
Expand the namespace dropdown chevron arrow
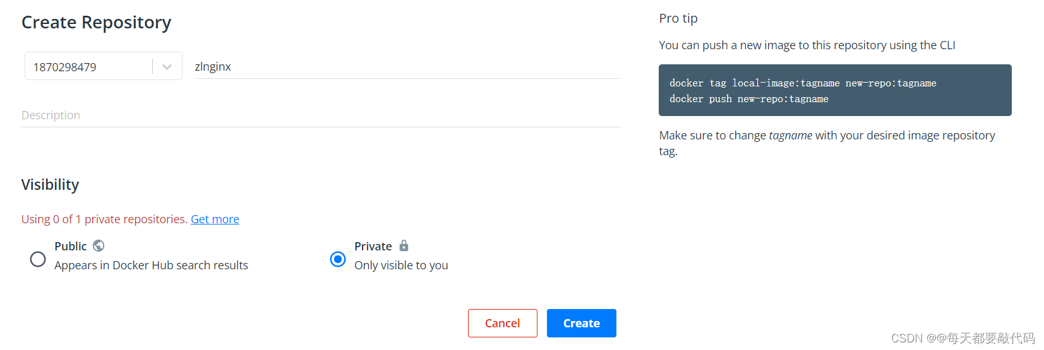tap(167, 67)
